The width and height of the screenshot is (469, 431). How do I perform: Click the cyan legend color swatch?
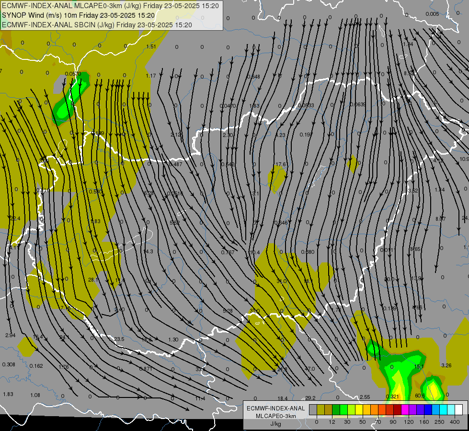coord(443,409)
